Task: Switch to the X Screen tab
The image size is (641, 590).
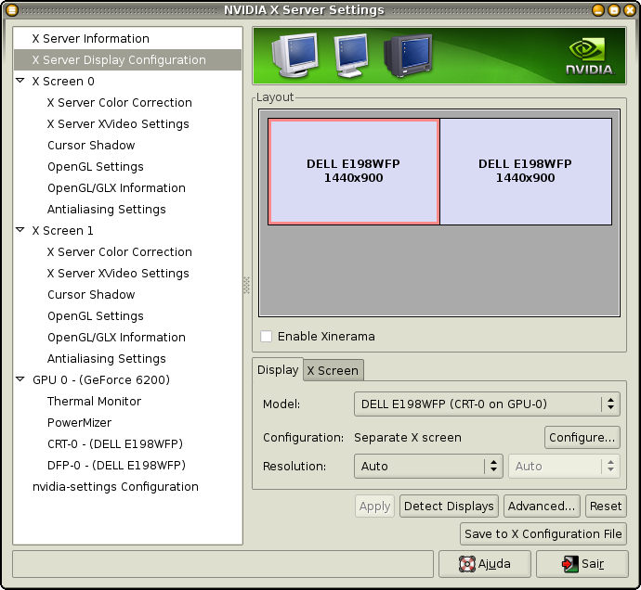Action: (x=333, y=370)
